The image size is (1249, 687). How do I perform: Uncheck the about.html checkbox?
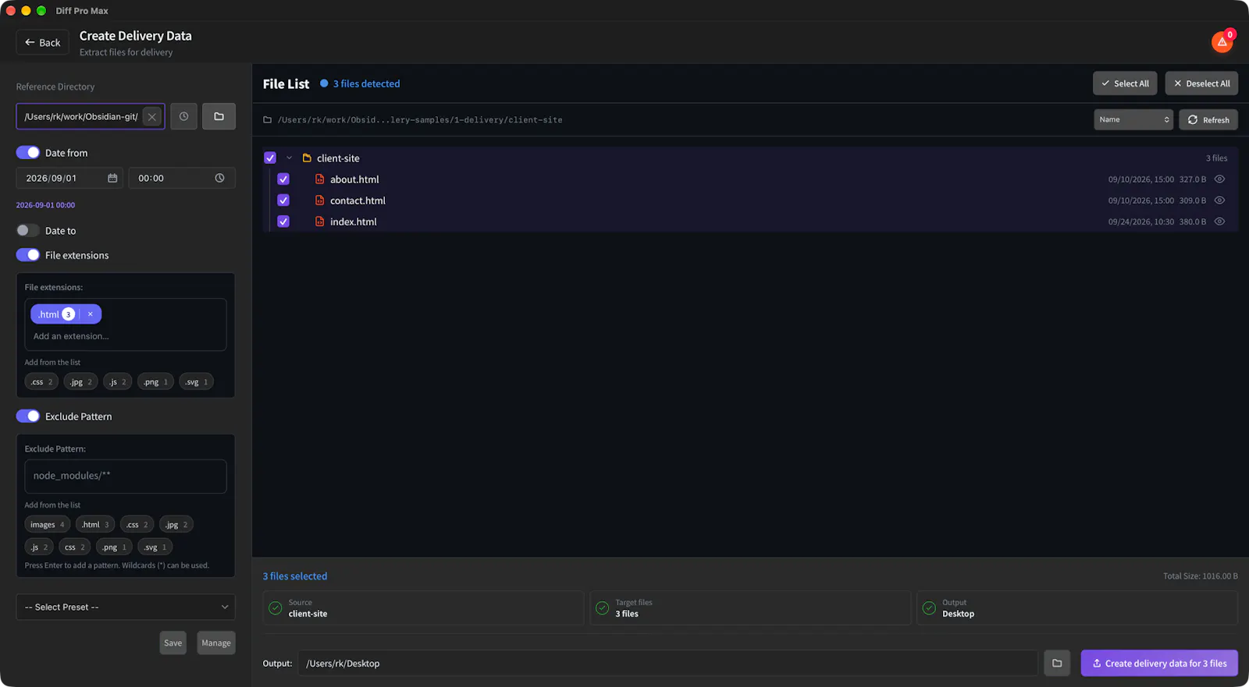coord(283,179)
